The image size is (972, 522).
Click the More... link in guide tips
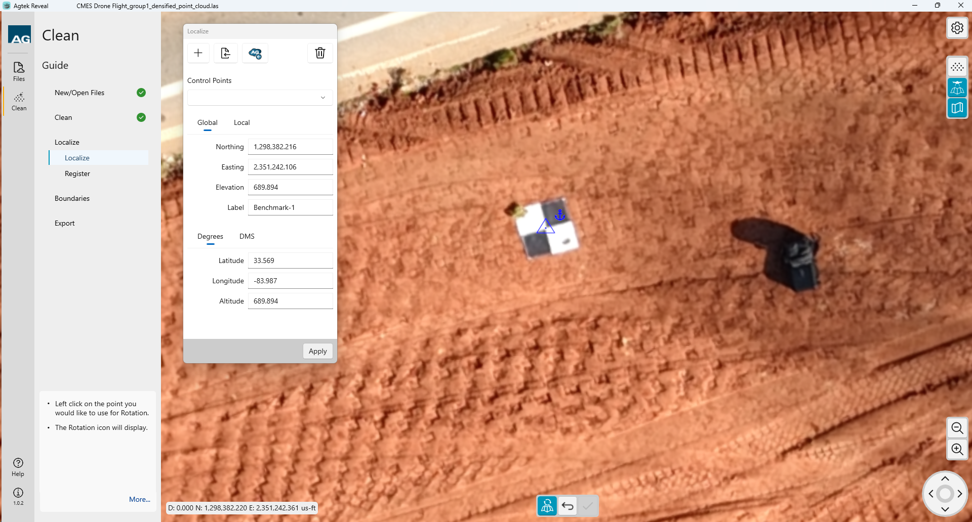click(139, 499)
